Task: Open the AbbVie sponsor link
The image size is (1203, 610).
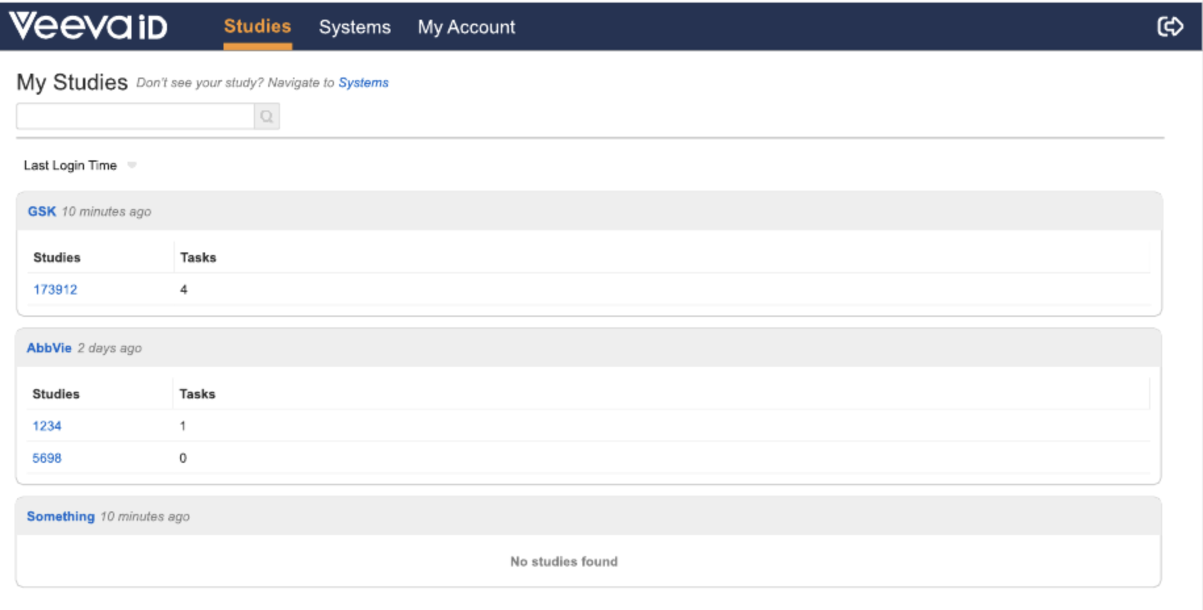Action: click(49, 348)
